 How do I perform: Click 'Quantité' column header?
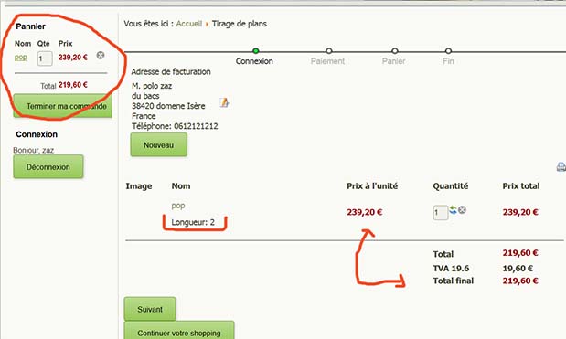click(451, 186)
